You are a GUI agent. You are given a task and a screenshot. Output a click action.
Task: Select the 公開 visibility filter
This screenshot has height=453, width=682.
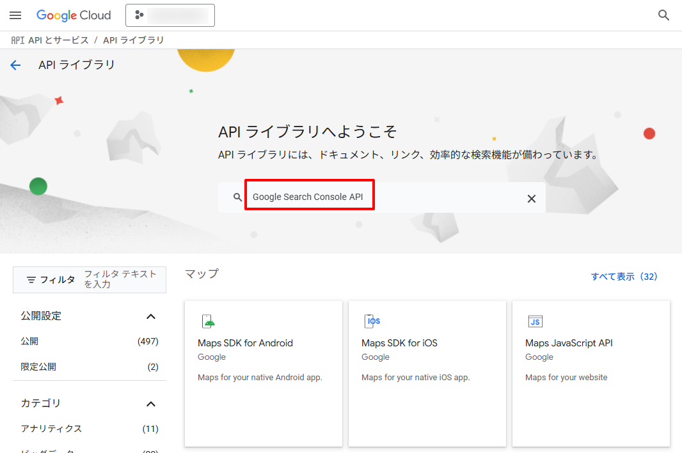[x=29, y=341]
